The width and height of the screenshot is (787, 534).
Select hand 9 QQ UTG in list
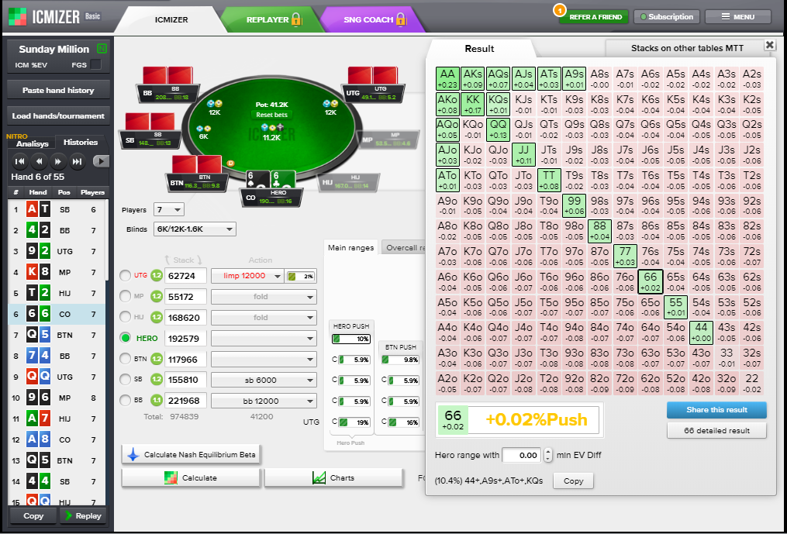coord(57,377)
